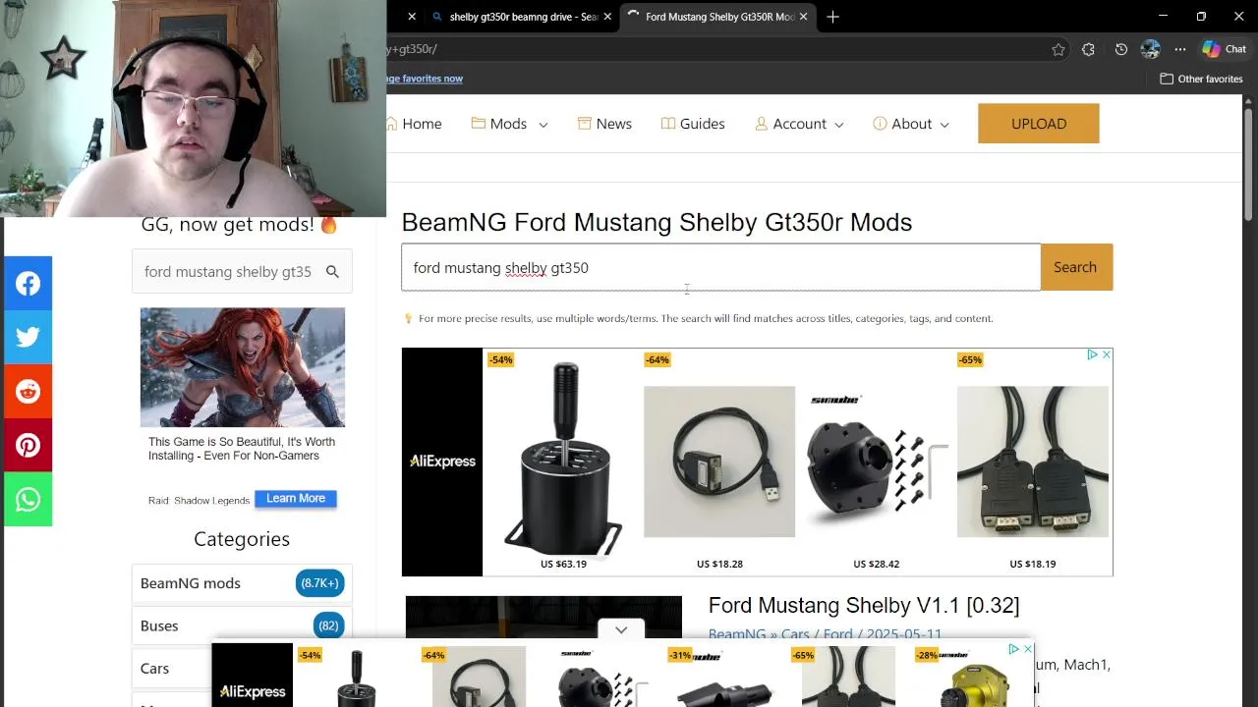The width and height of the screenshot is (1258, 707).
Task: Close bottom sticky AliExpress ad
Action: [1027, 649]
